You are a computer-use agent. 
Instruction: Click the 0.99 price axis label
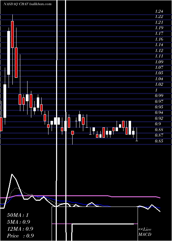pos(159,96)
